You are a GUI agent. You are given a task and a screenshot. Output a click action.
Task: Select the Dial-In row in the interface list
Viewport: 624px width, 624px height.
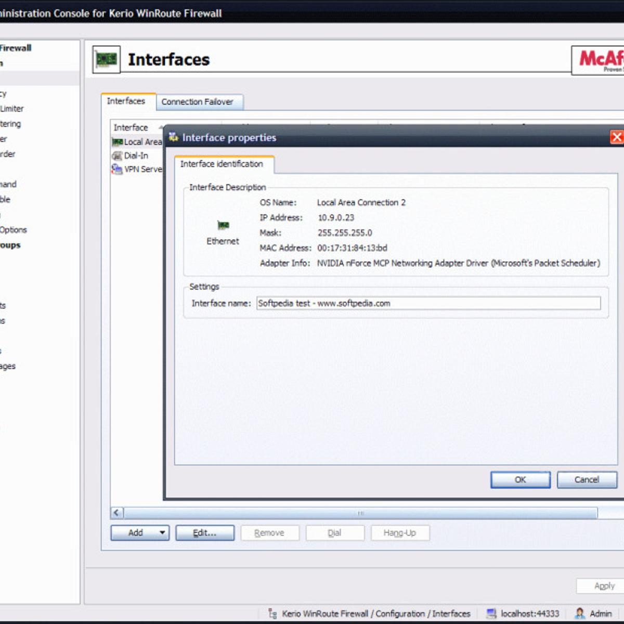click(x=137, y=155)
